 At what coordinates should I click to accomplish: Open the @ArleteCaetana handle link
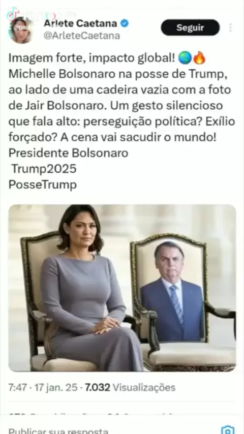click(82, 36)
